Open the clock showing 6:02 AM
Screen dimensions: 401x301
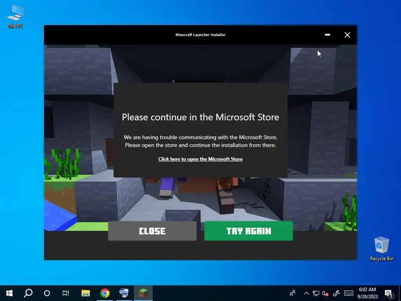(x=367, y=293)
